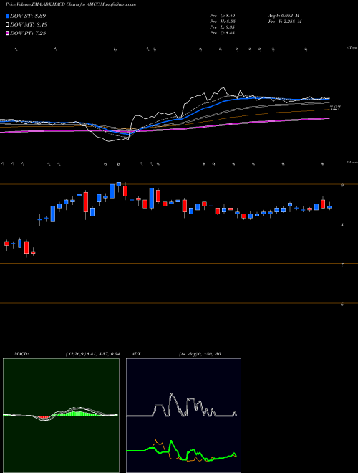
Task: Click the 'Pre L: 8.33' value
Action: [x=223, y=27]
